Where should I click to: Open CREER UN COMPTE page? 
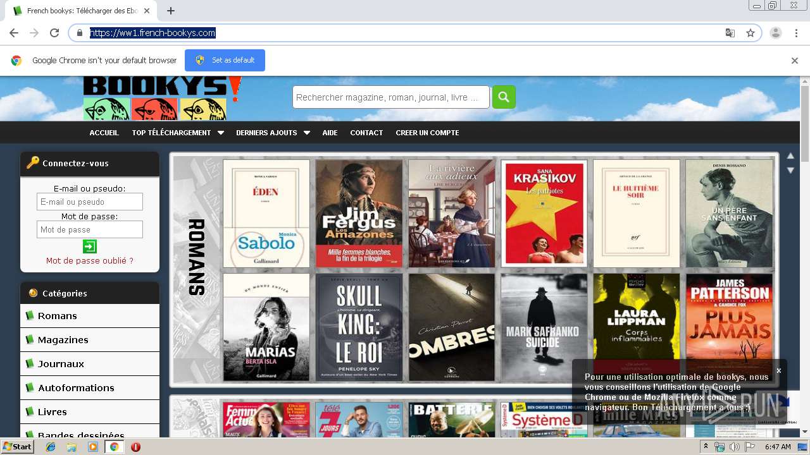(427, 133)
